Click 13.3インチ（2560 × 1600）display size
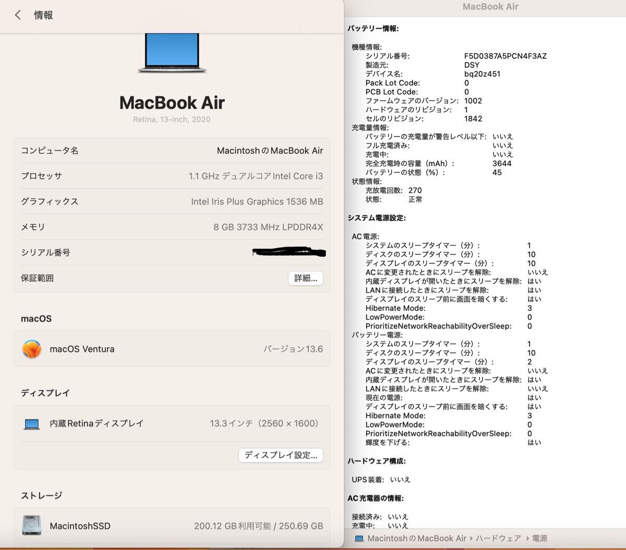 click(x=266, y=424)
